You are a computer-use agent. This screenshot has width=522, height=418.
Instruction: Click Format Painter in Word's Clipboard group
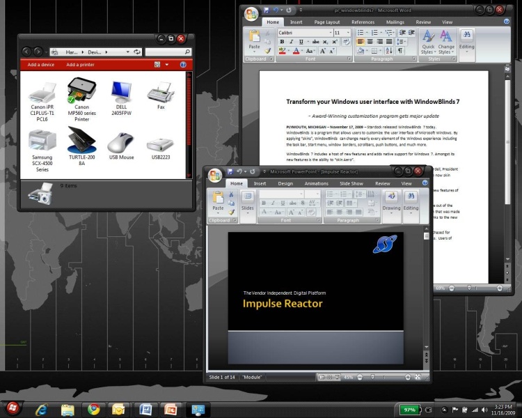[x=268, y=51]
